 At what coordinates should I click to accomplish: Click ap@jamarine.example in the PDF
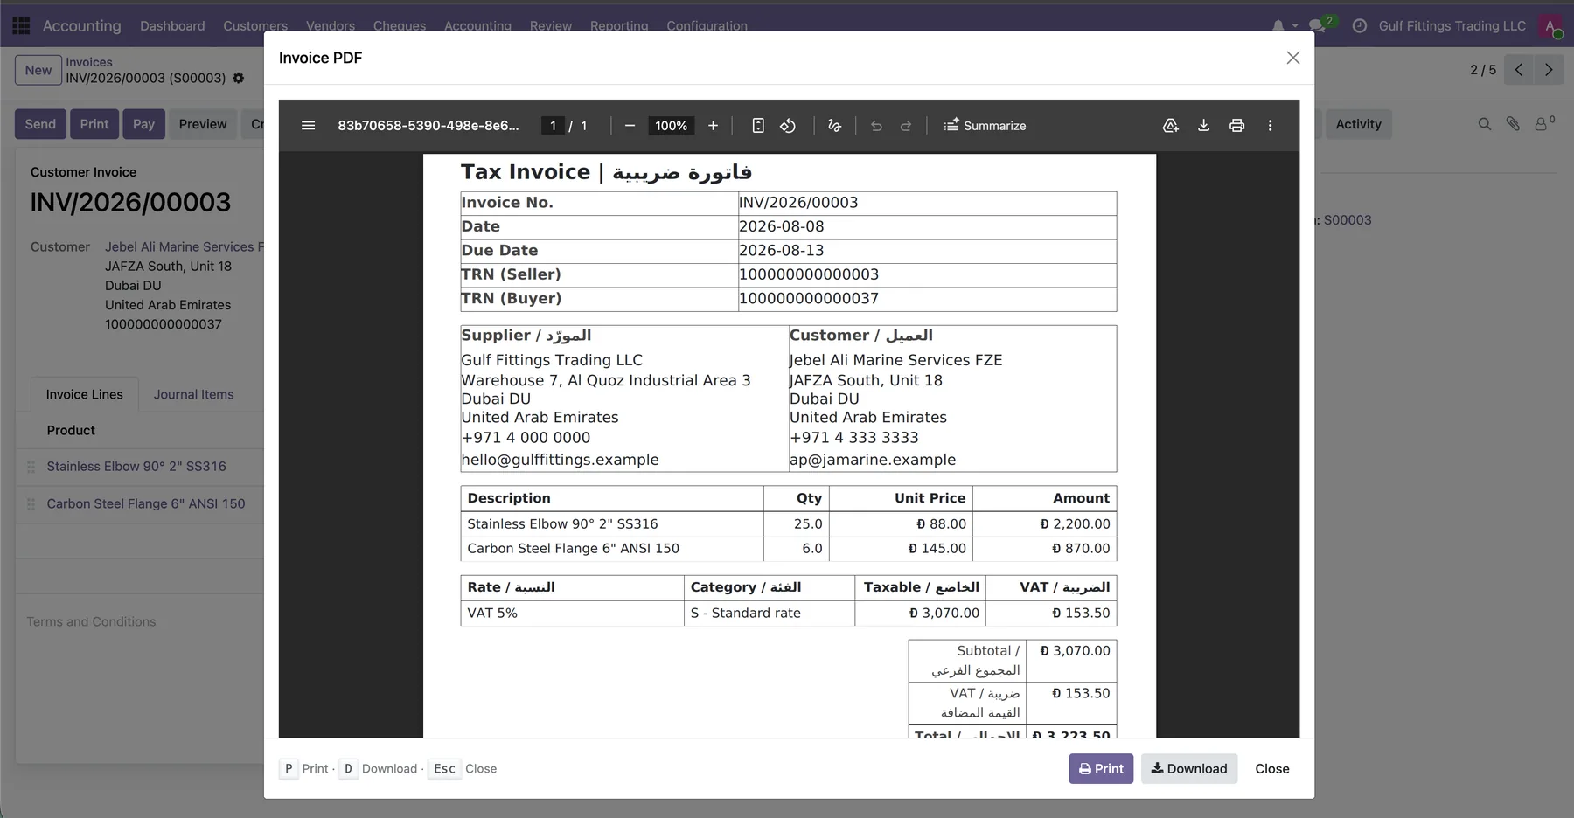(x=873, y=460)
